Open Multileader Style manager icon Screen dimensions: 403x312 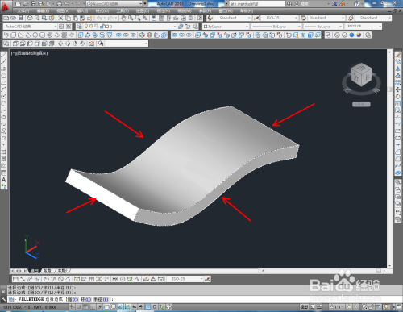tap(351, 18)
